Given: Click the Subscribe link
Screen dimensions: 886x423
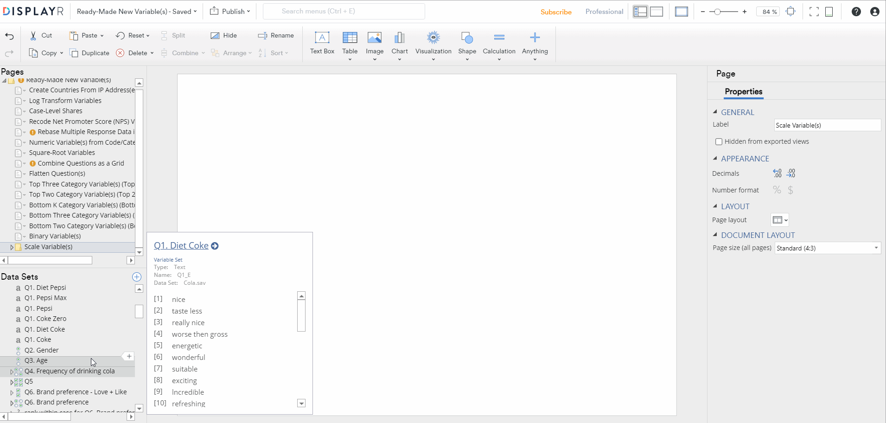Looking at the screenshot, I should 556,12.
